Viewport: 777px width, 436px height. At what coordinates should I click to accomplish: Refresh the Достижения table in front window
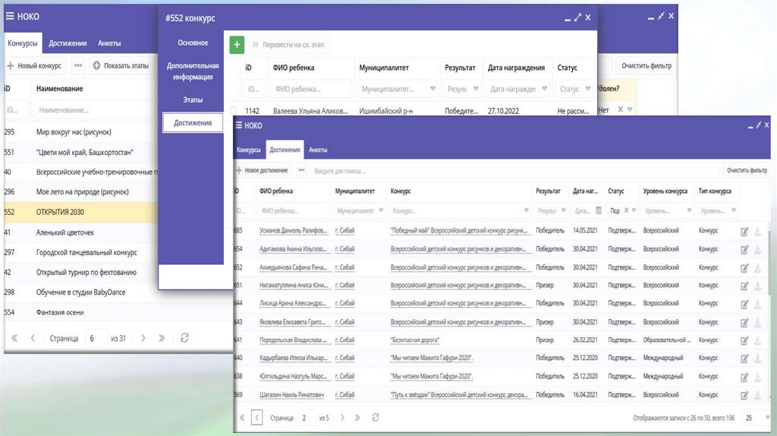pos(376,418)
